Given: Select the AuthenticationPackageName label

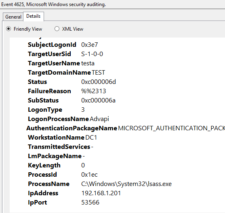Looking at the screenshot, I should coord(72,128).
